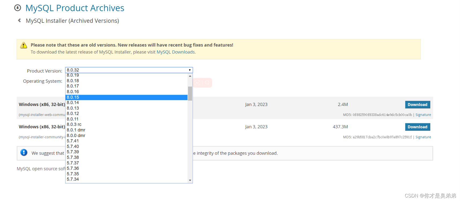
Task: Click the back chevron before MySQL Installer
Action: pos(19,20)
